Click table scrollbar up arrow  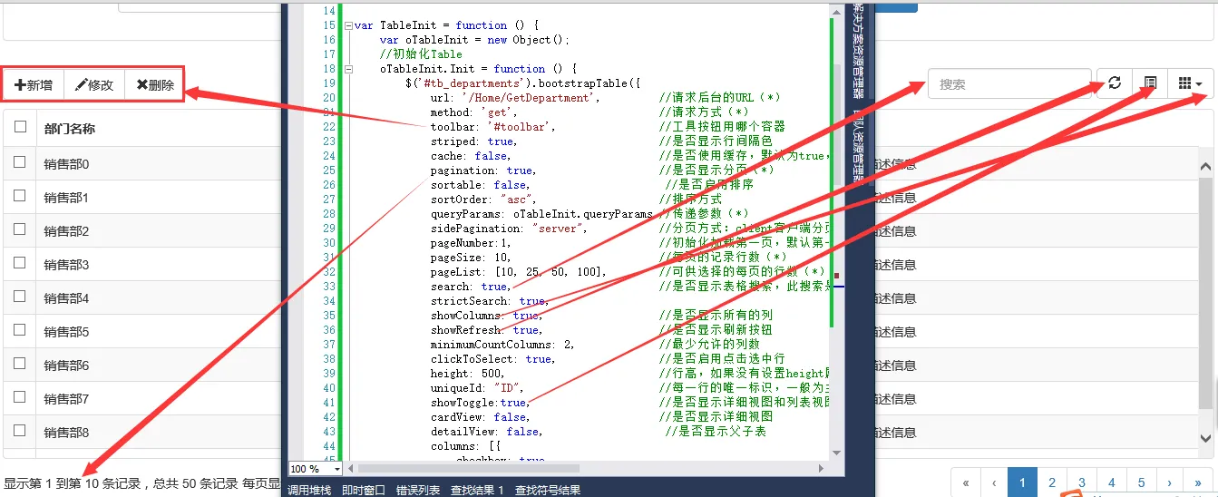tap(1205, 167)
